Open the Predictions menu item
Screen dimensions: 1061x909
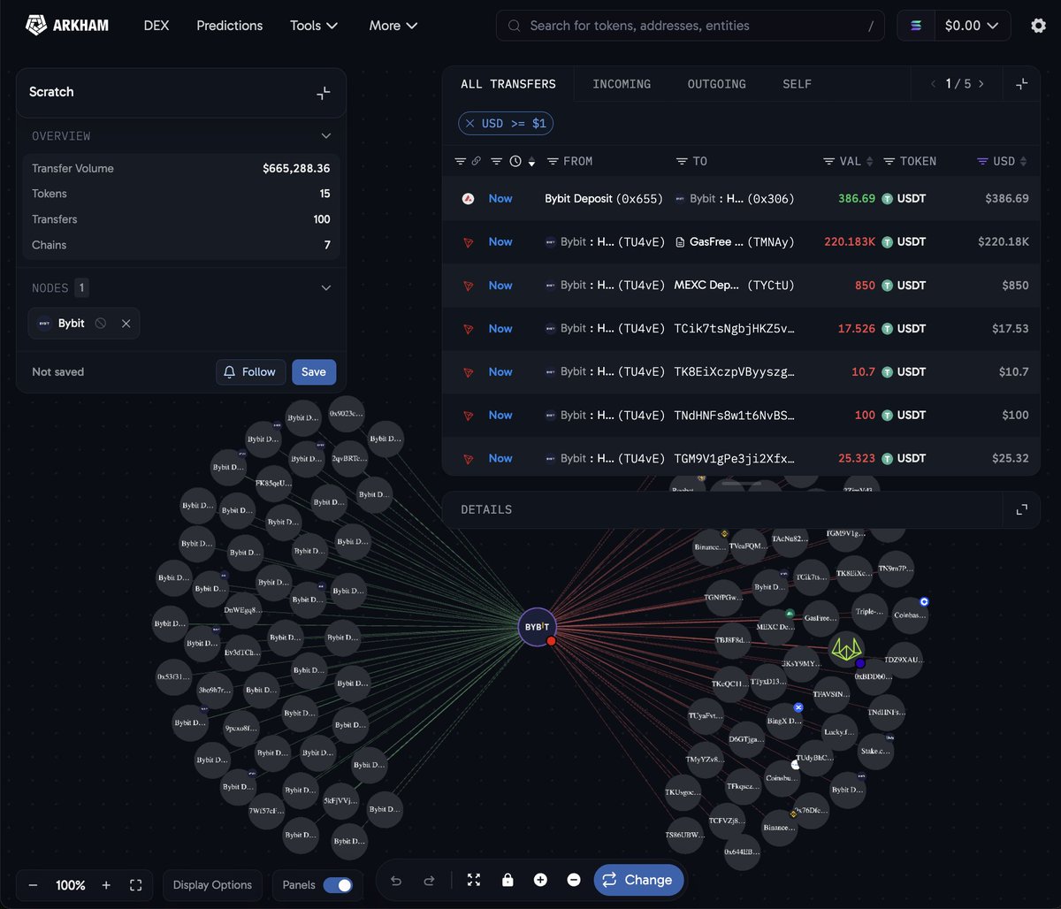230,26
